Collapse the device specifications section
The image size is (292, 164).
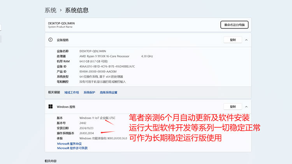click(246, 40)
